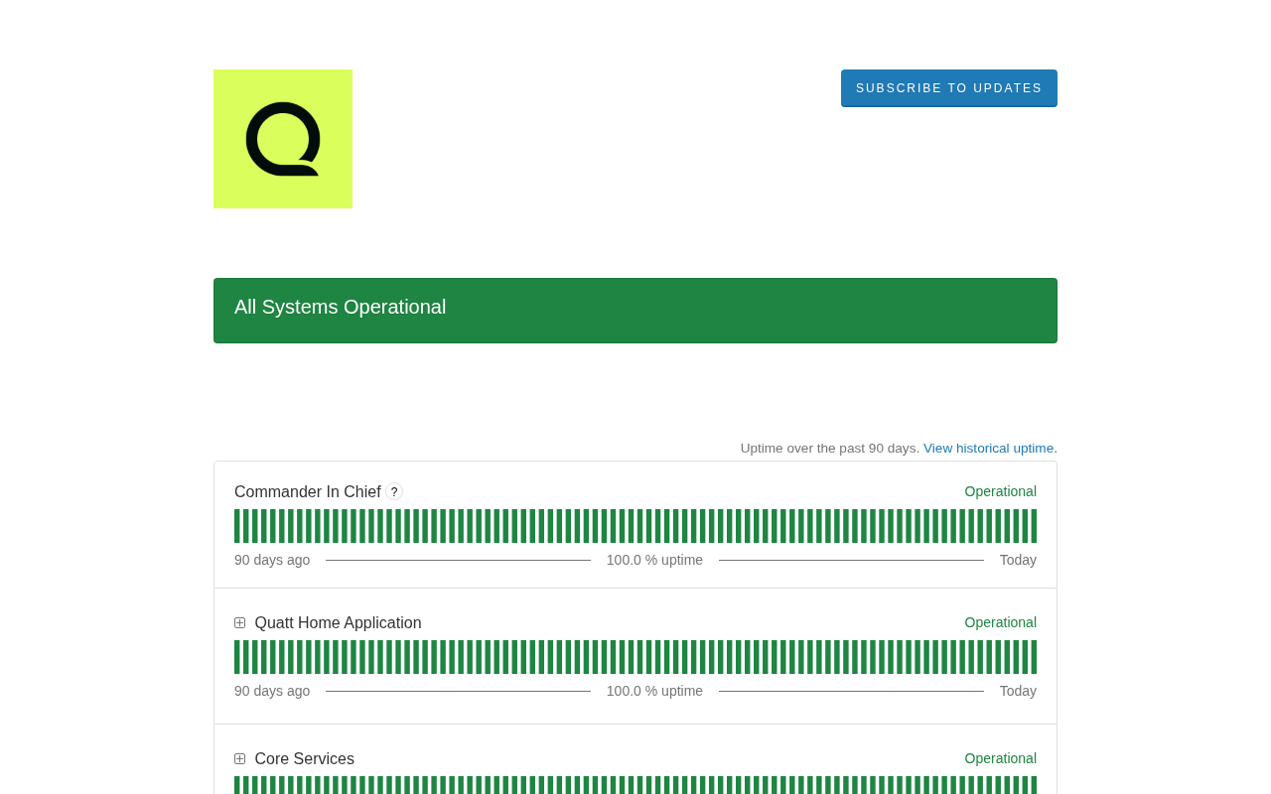Click the Quatt Q logo
Image resolution: width=1271 pixels, height=794 pixels.
pos(283,139)
